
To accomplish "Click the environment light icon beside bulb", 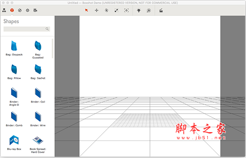I will (x=149, y=11).
